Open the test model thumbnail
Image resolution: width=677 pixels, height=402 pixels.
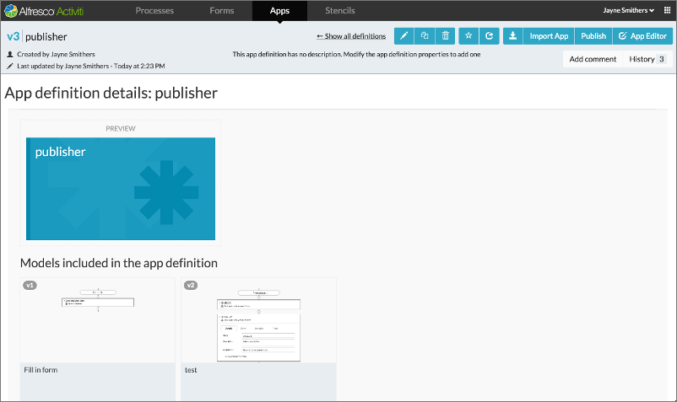pos(258,320)
